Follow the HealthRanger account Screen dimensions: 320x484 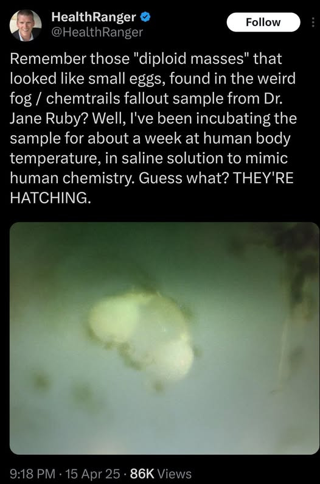263,23
